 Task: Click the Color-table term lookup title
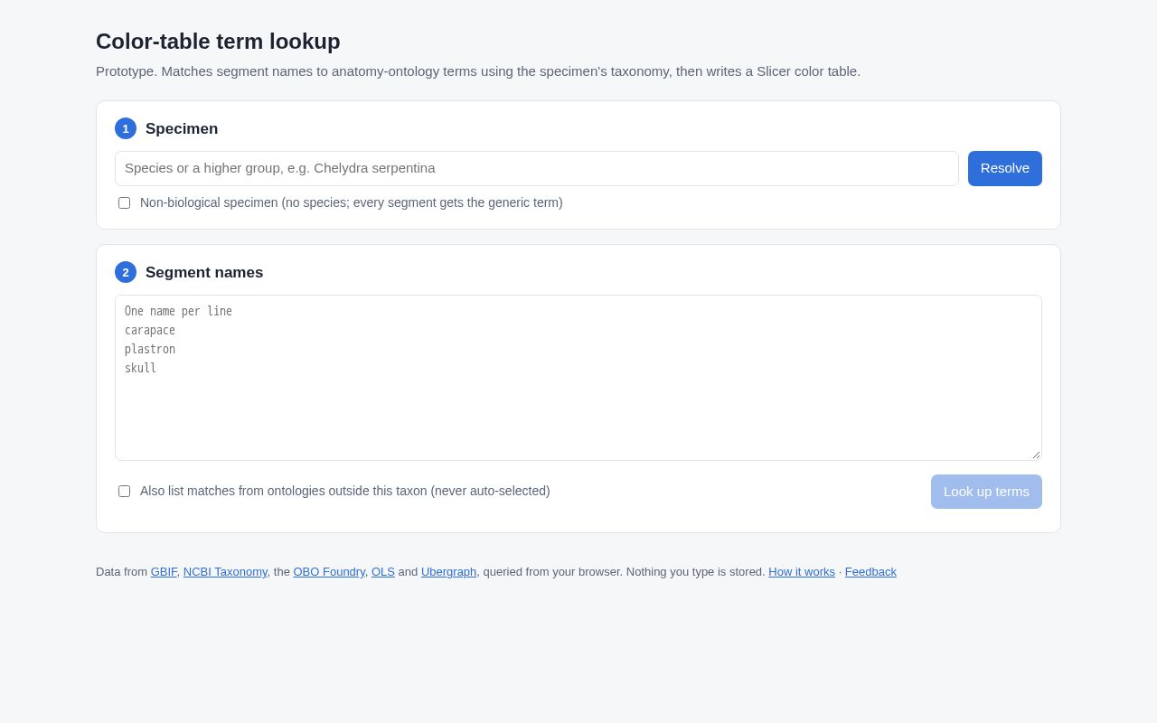coord(218,42)
